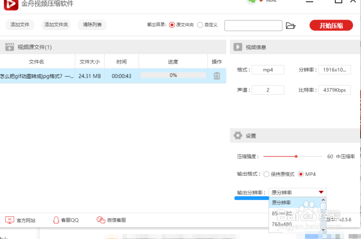Image resolution: width=361 pixels, height=239 pixels.
Task: Click the 视频信息 panel play icon
Action: click(x=238, y=47)
